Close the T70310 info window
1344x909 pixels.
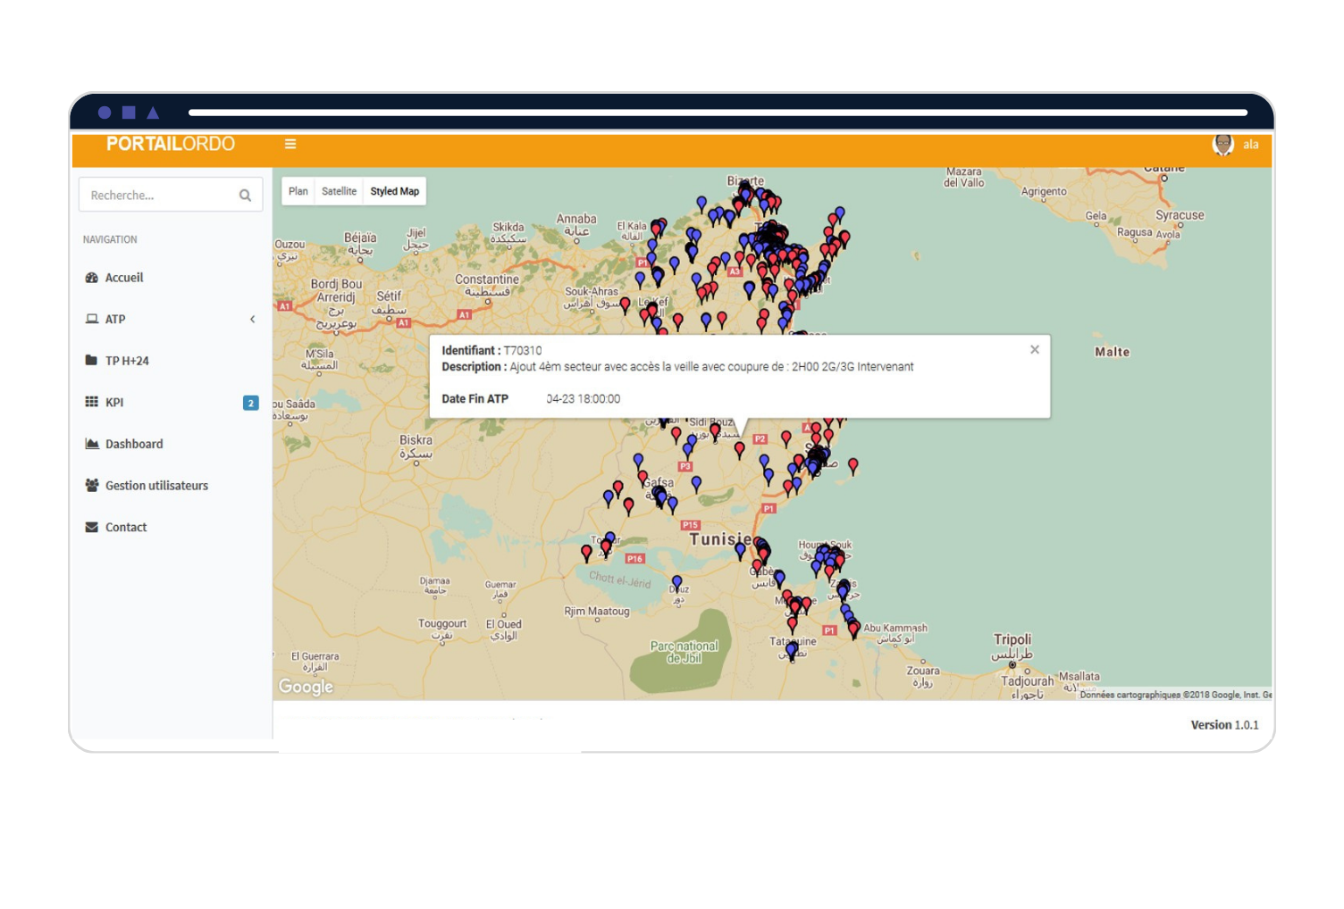pos(1034,349)
